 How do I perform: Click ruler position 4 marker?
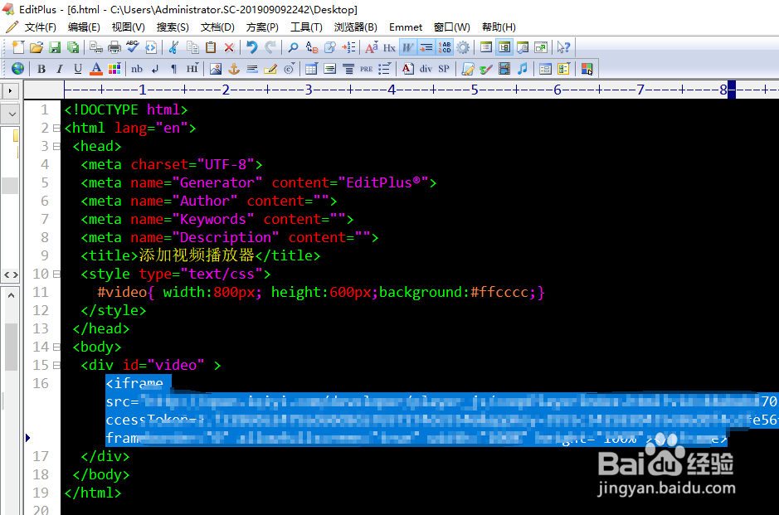pyautogui.click(x=392, y=90)
